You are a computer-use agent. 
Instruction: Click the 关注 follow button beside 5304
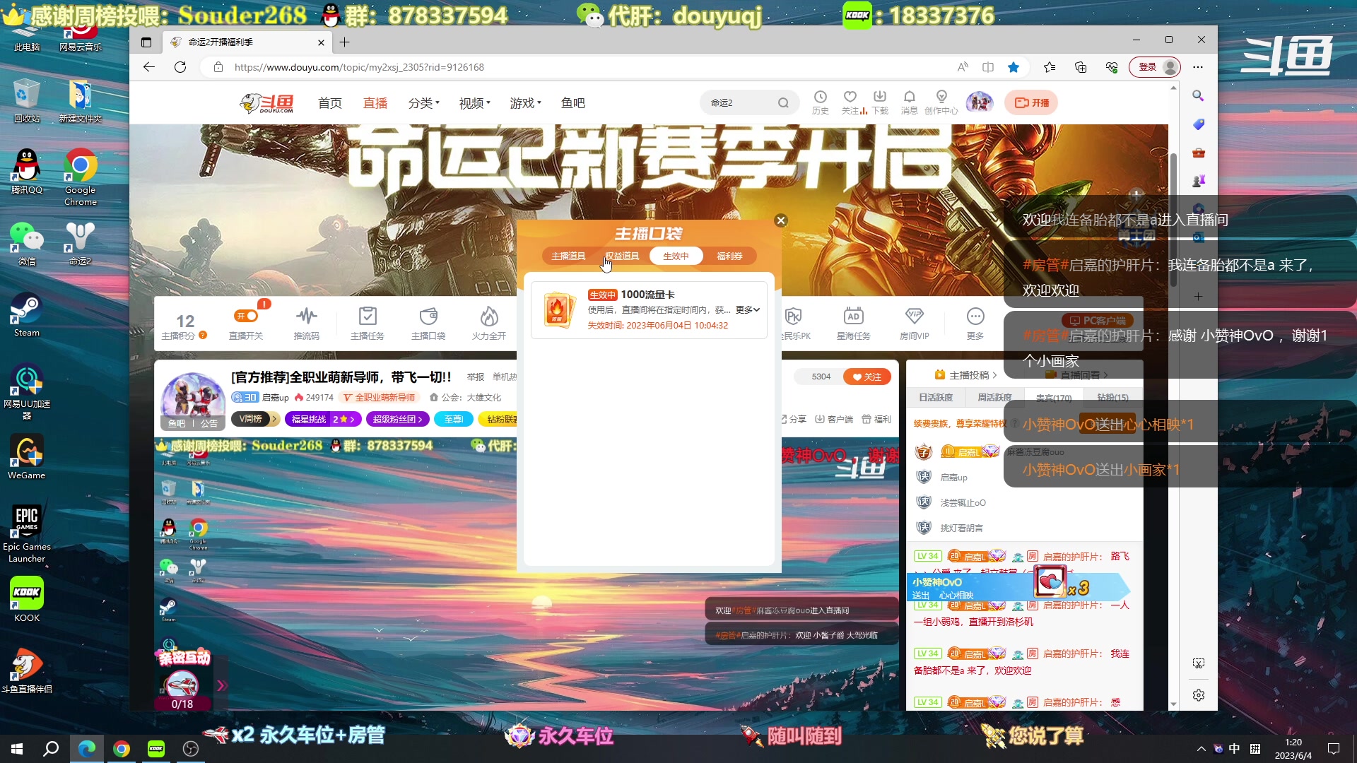point(867,377)
